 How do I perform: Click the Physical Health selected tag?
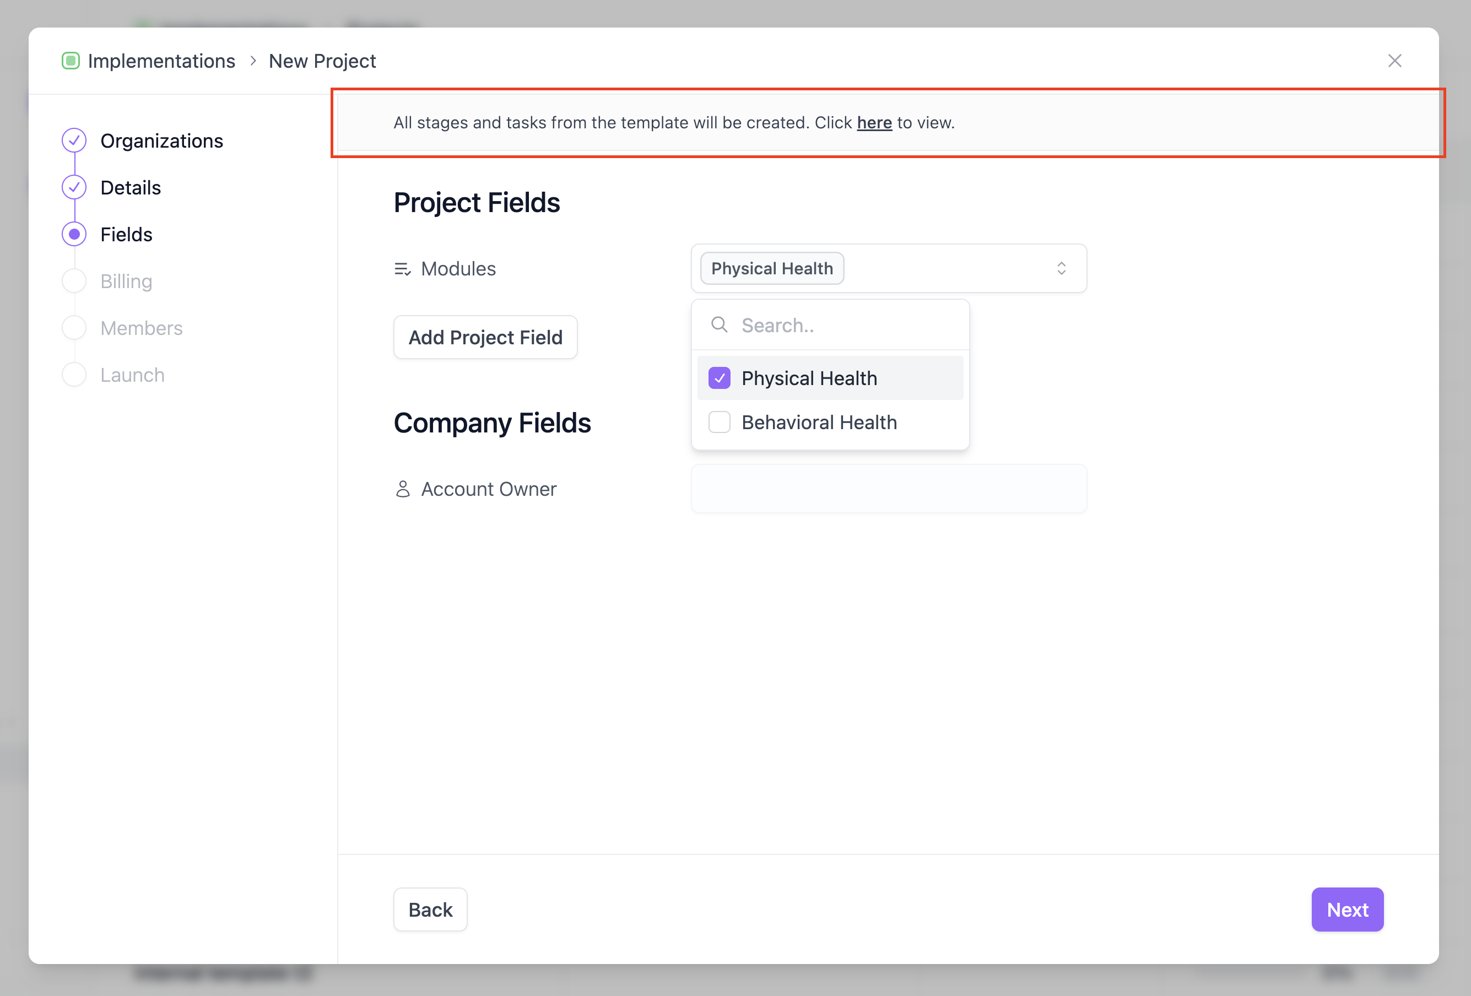point(771,268)
